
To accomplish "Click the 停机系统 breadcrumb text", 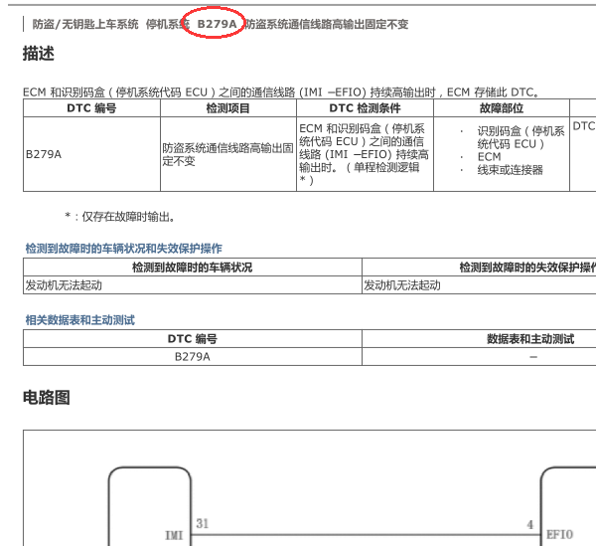I will (x=168, y=24).
